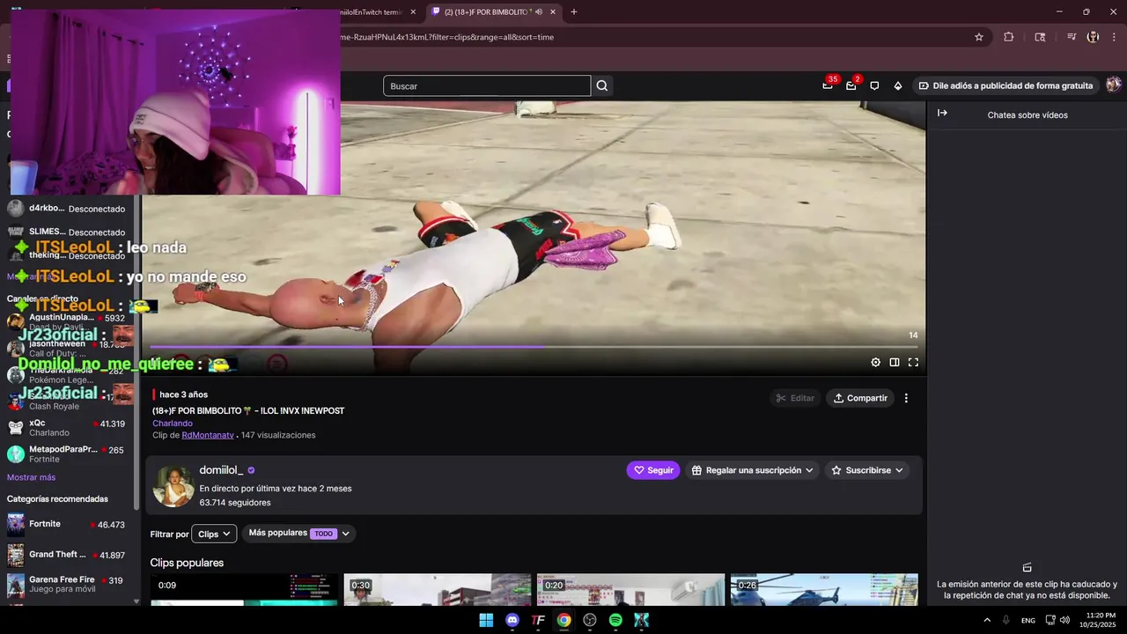
Task: Open the clip player settings gear
Action: pyautogui.click(x=875, y=362)
